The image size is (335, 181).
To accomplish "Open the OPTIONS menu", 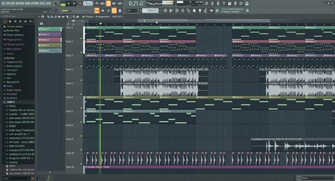I will click(x=35, y=3).
